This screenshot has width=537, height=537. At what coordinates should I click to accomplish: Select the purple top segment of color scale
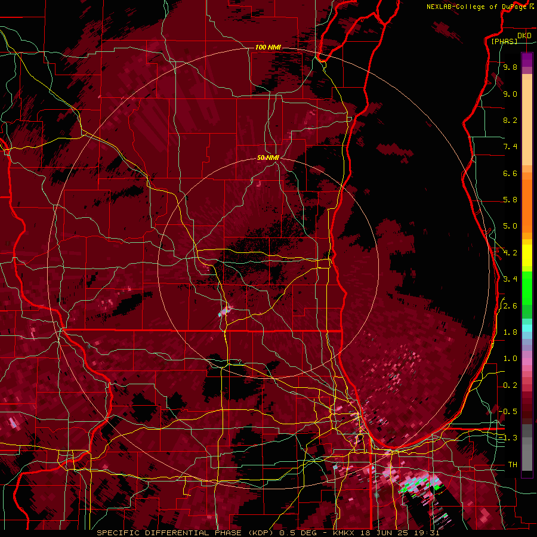click(527, 60)
